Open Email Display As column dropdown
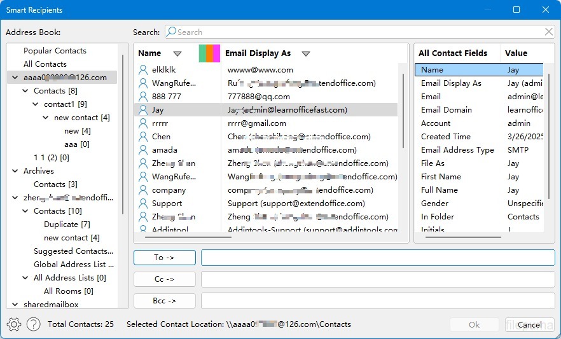 point(306,53)
